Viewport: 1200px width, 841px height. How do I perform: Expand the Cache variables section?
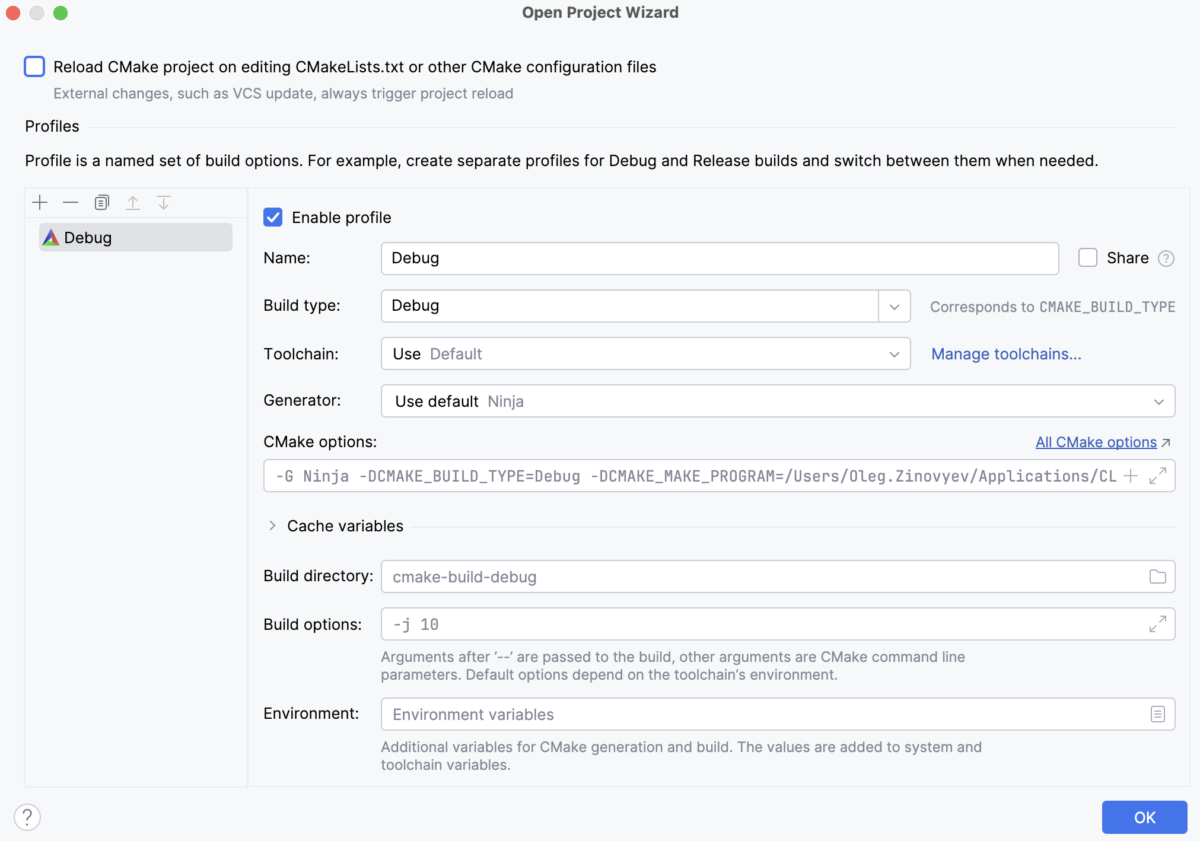pos(273,525)
